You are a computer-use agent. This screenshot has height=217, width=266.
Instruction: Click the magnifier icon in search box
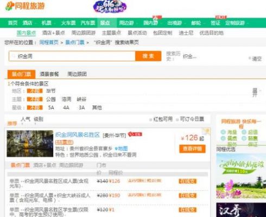point(14,56)
